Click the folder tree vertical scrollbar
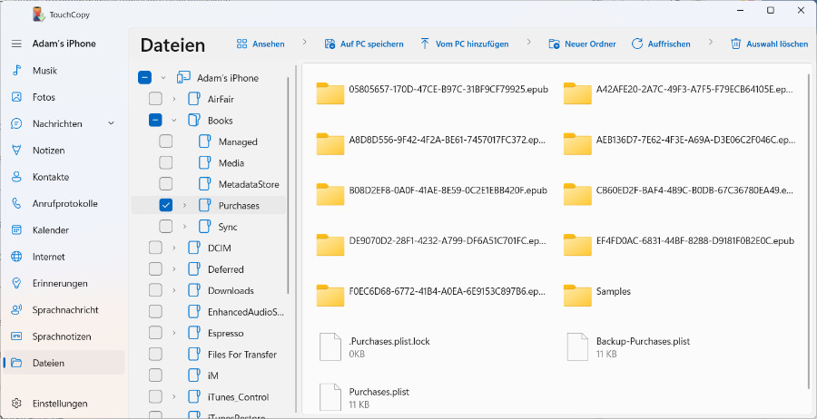This screenshot has height=419, width=817. [289, 181]
